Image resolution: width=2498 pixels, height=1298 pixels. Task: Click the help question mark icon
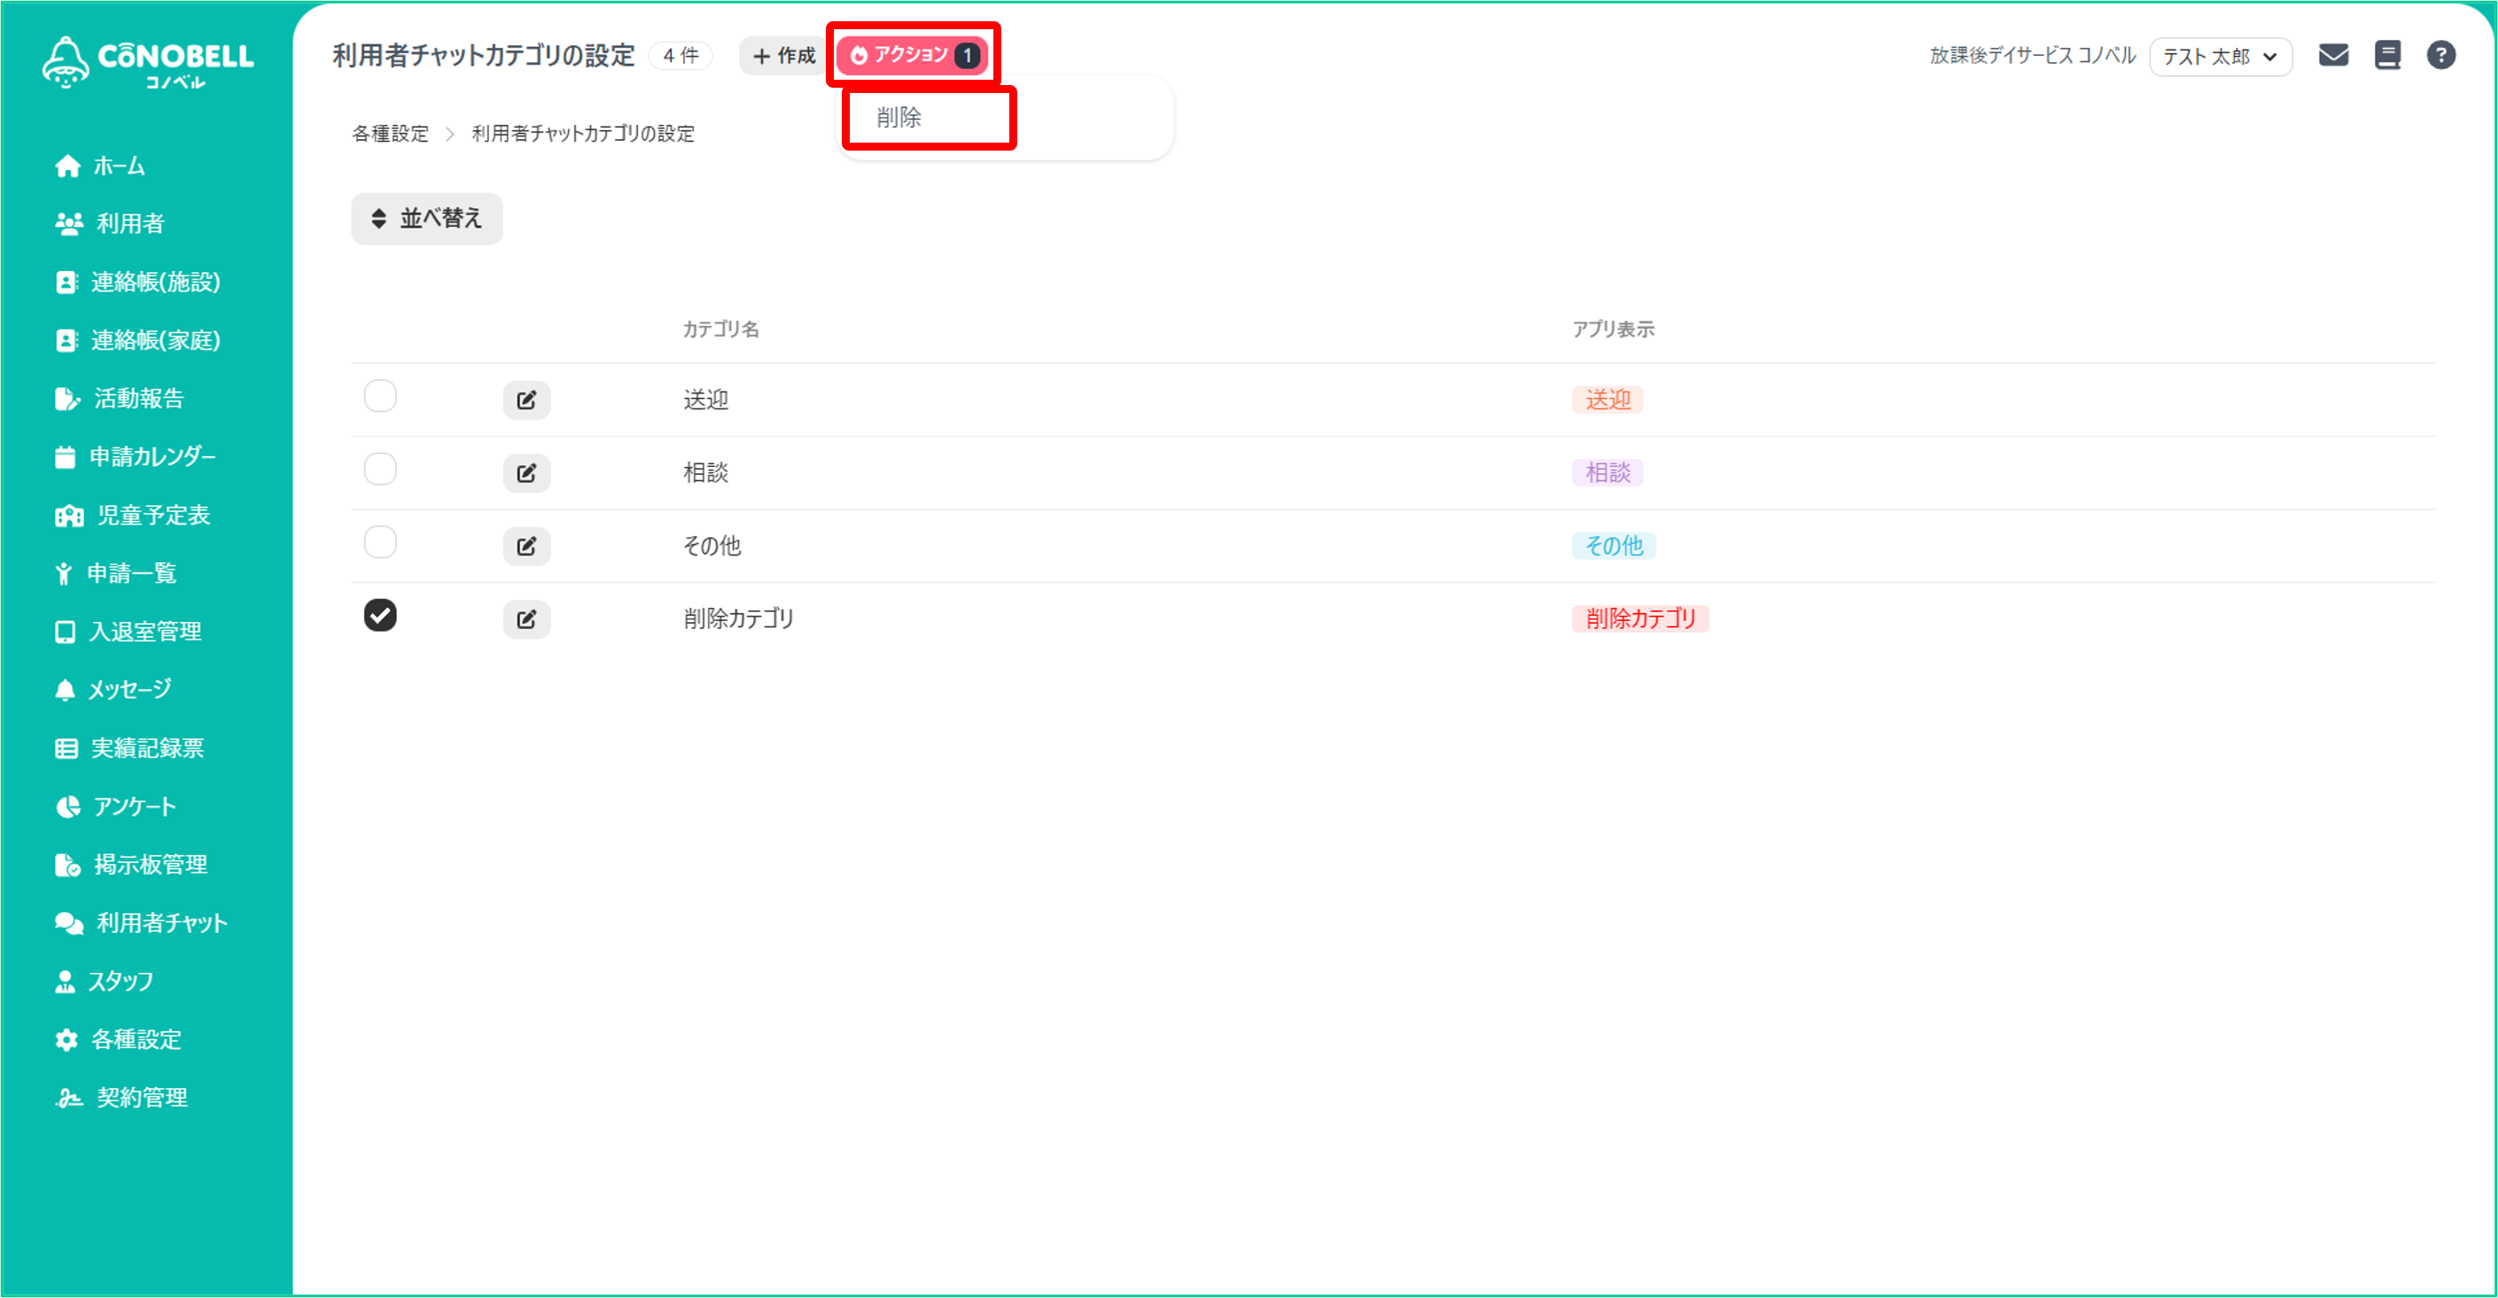(x=2440, y=55)
